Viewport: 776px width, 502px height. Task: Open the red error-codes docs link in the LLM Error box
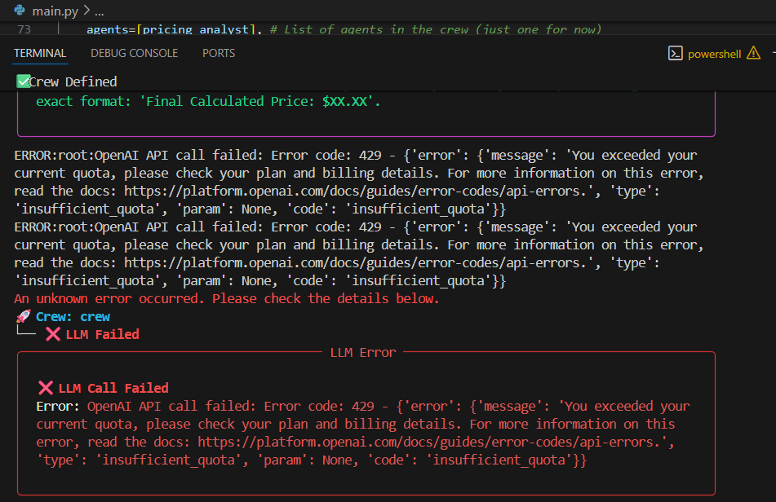[428, 443]
